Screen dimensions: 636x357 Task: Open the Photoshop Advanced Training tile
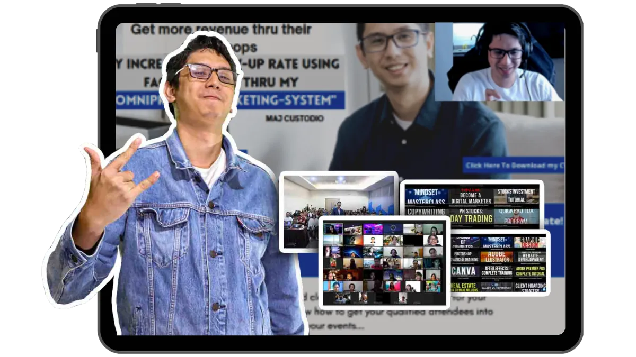pyautogui.click(x=465, y=257)
